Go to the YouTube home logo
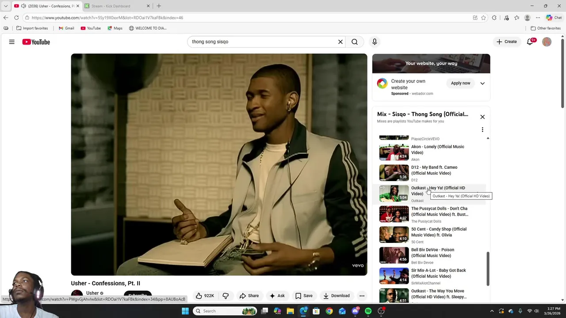The image size is (566, 318). [36, 42]
